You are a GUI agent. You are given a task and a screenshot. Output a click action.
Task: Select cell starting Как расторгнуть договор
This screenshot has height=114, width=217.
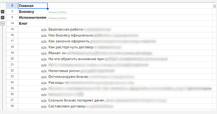(130, 47)
